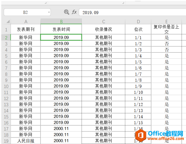
Task: Click cell B19 showing 2000.11
Action: click(61, 141)
